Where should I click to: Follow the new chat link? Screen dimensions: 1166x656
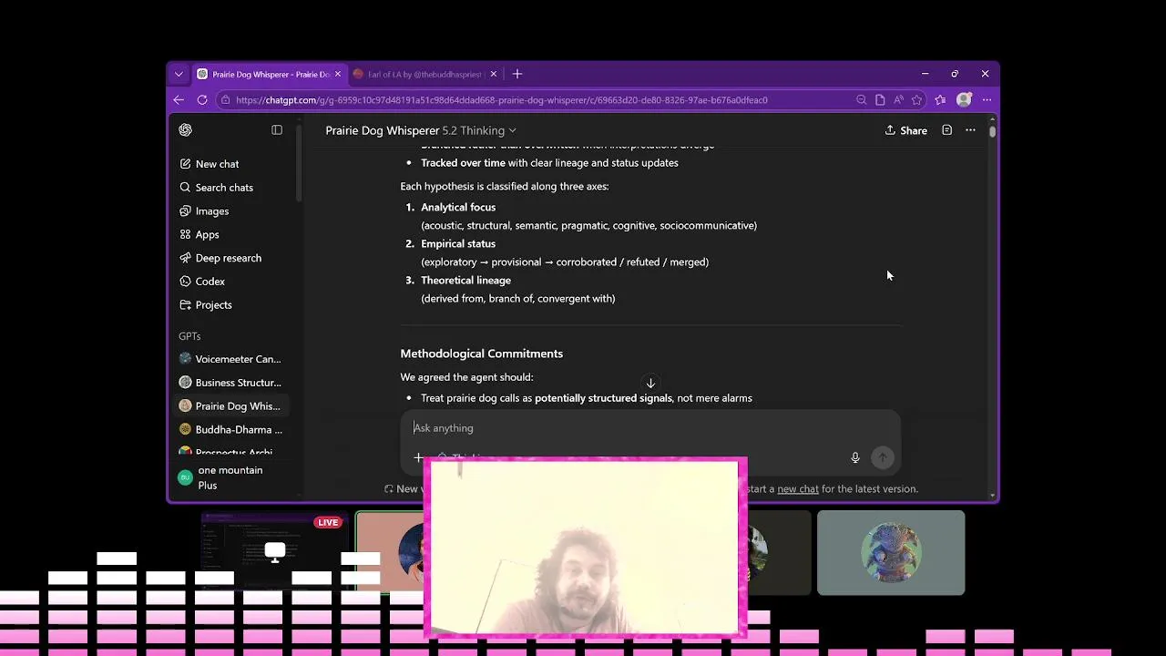(798, 489)
